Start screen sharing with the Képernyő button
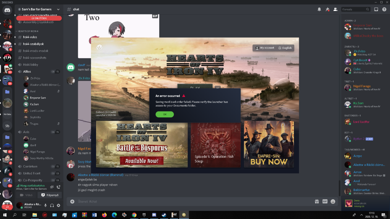 [49, 195]
